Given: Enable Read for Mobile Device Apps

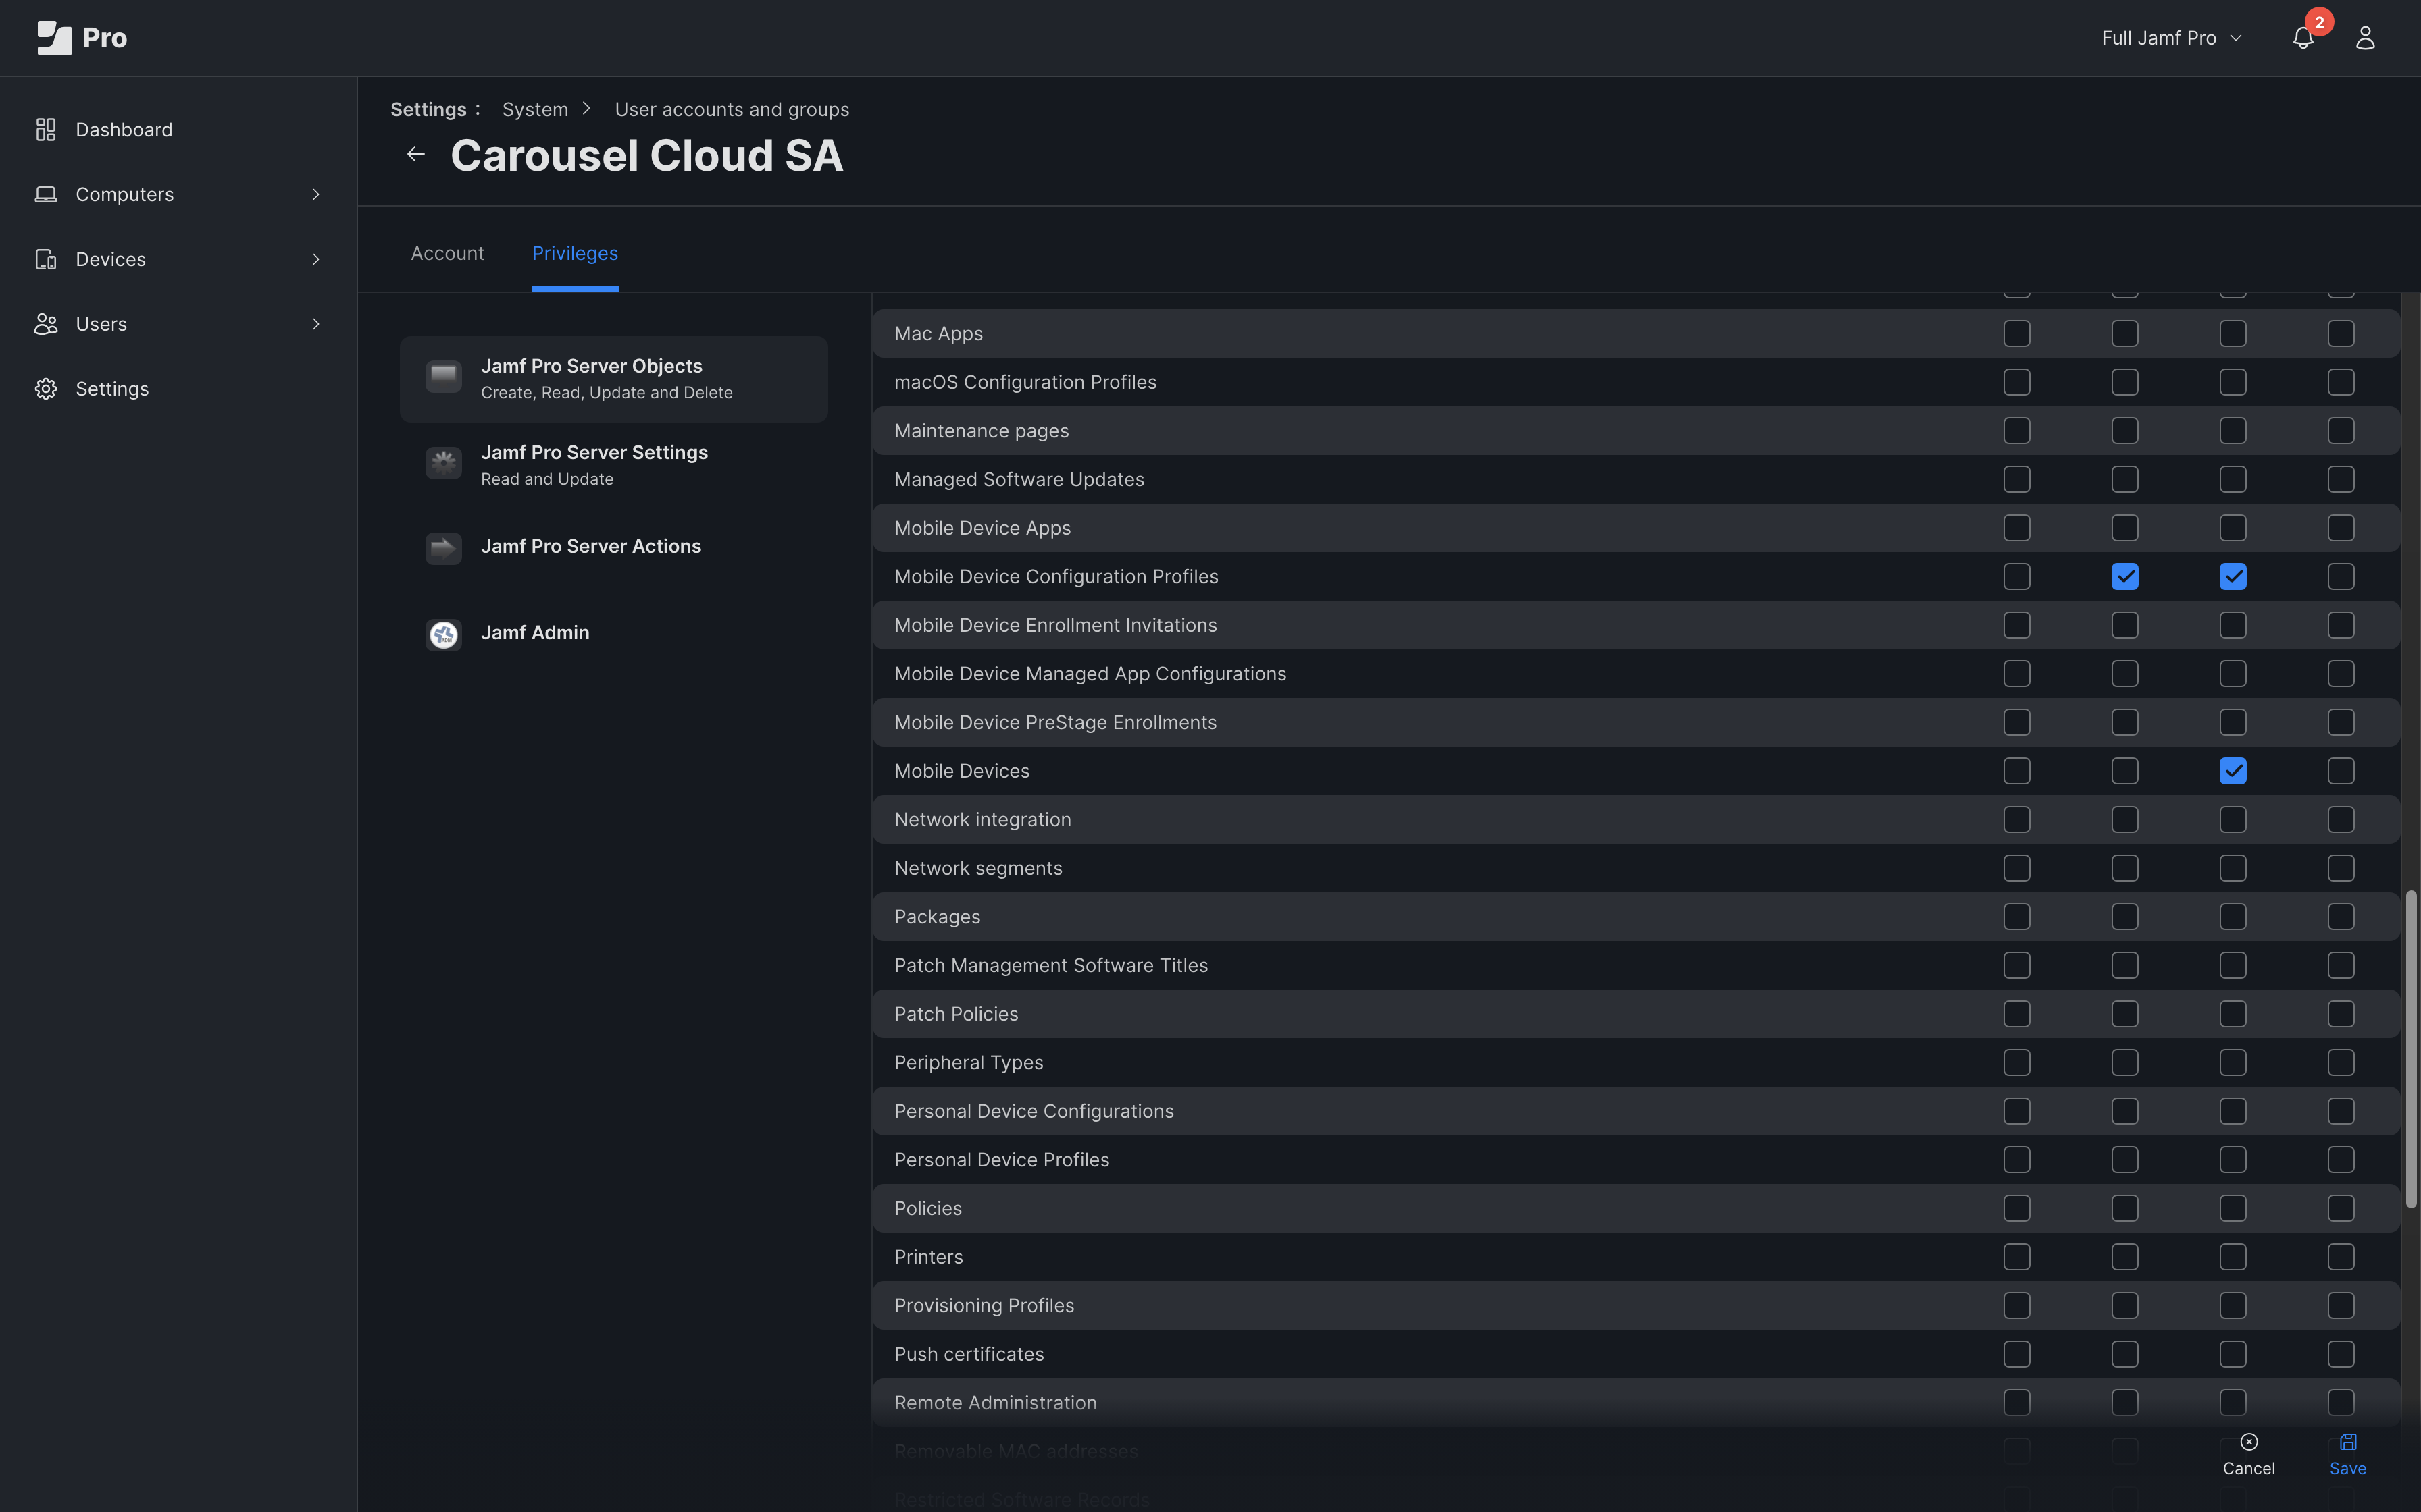Looking at the screenshot, I should click(x=2125, y=528).
